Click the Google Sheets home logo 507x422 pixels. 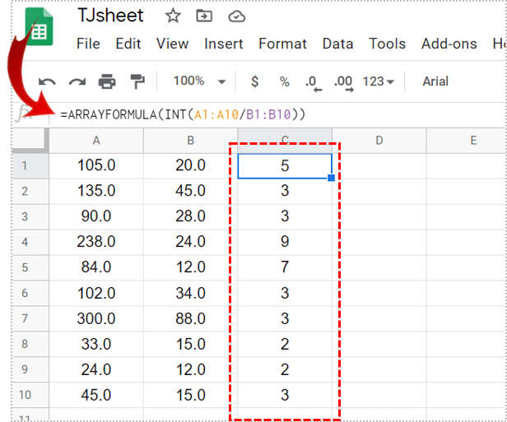(36, 31)
